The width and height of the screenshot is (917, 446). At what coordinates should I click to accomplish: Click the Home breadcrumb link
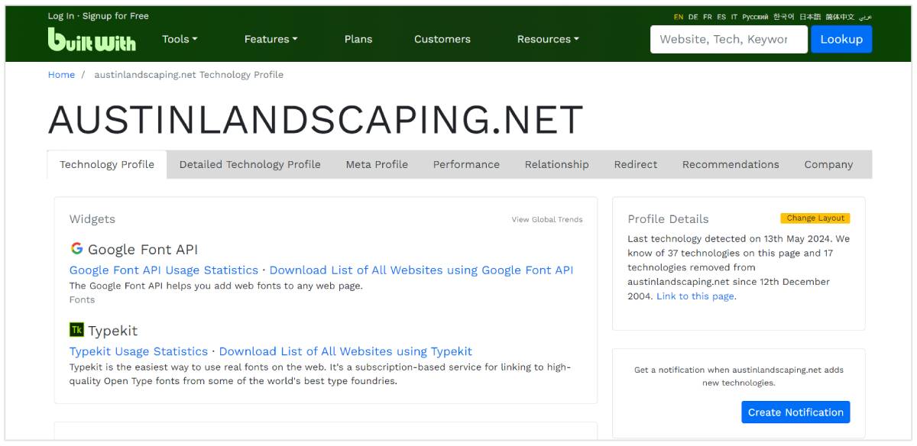coord(61,75)
